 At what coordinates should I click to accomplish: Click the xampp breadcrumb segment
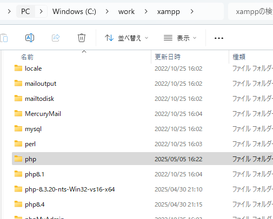(x=169, y=12)
